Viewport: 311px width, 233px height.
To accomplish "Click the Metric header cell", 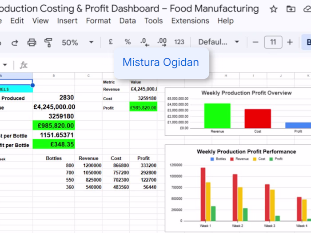I will point(116,82).
